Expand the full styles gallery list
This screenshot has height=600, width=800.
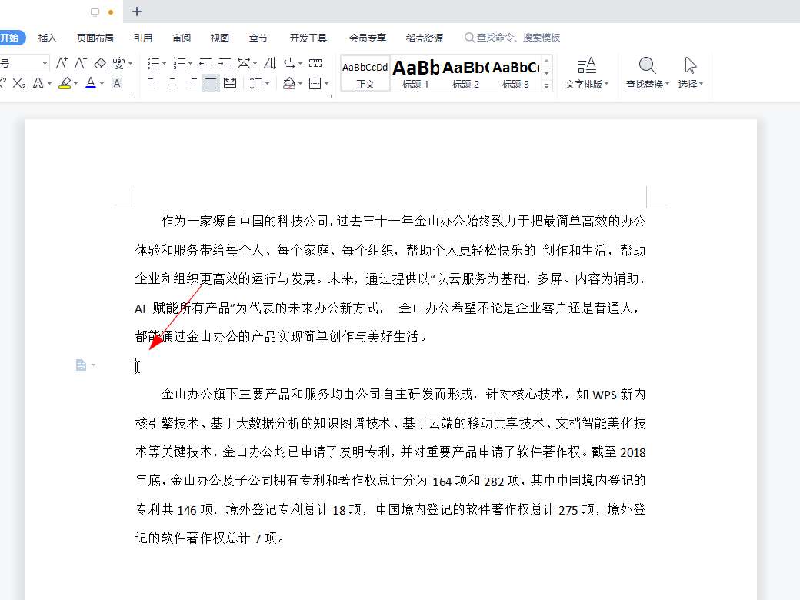[546, 85]
